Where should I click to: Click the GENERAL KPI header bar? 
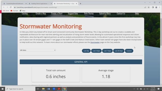[81, 62]
